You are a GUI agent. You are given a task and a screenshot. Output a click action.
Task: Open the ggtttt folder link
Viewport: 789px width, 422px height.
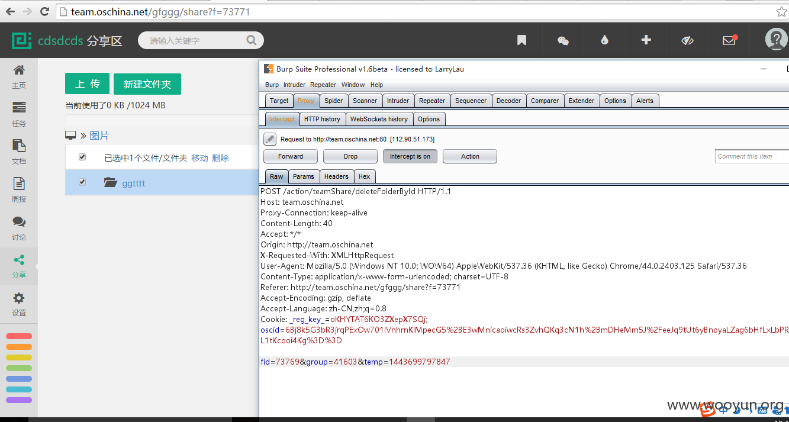pos(134,183)
